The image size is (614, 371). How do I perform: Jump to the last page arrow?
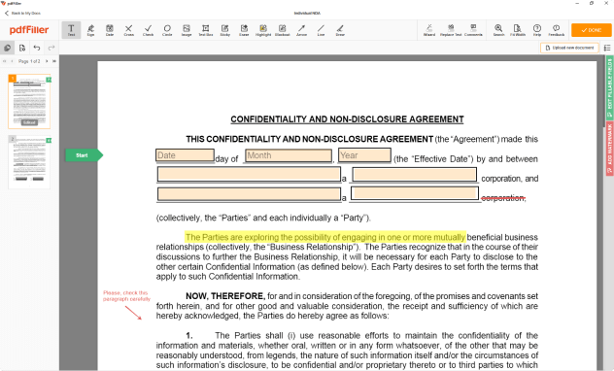[x=54, y=61]
